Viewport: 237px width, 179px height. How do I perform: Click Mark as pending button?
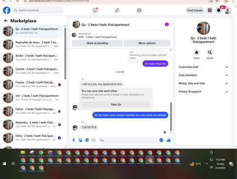click(x=97, y=43)
